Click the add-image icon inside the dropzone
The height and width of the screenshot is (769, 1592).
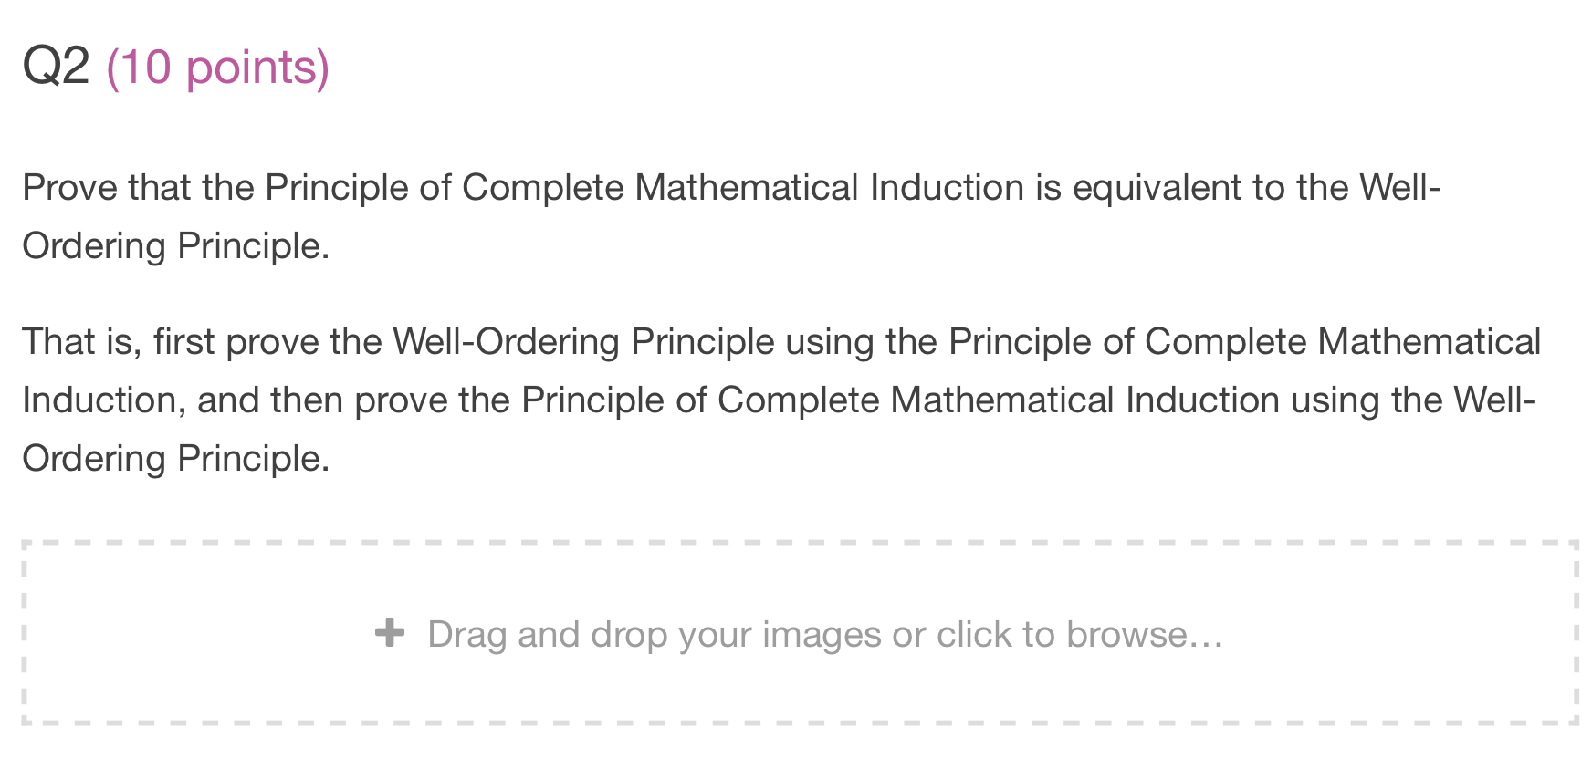(391, 633)
